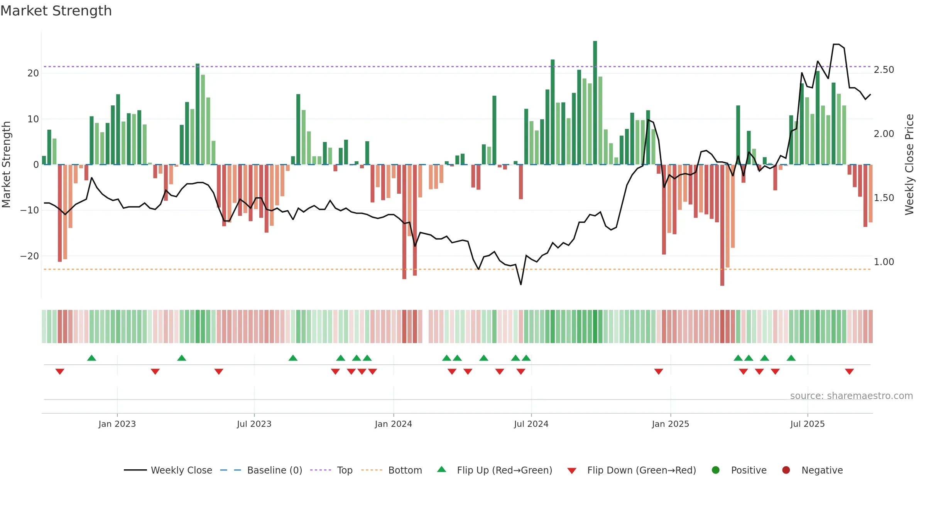The image size is (926, 521).
Task: Click the 20 strength axis label
Action: pos(33,73)
